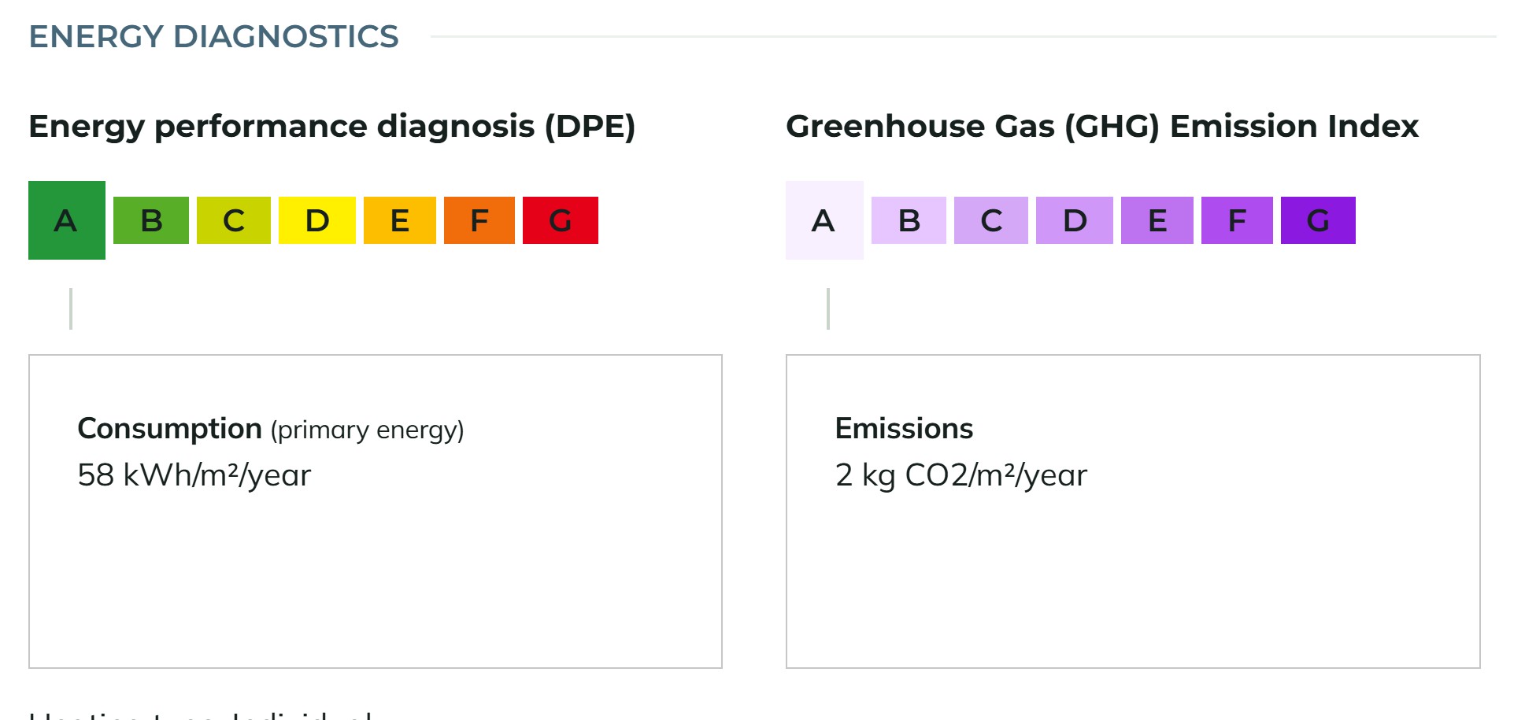Click the red DPE rating G box
Image resolution: width=1525 pixels, height=720 pixels.
pos(561,220)
